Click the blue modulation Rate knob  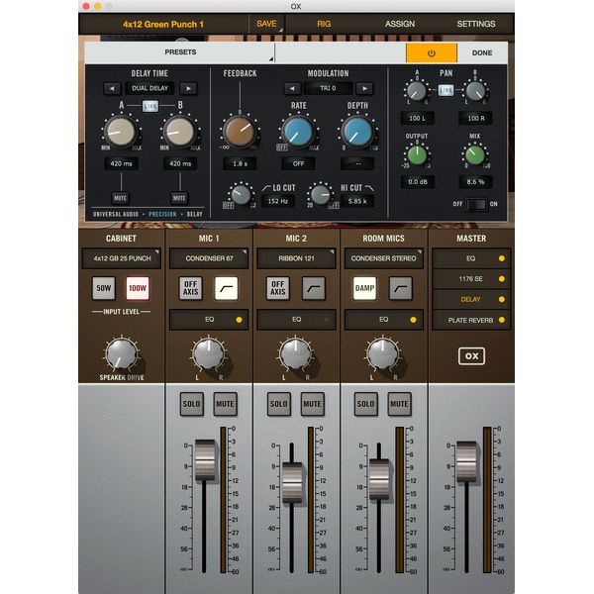click(298, 132)
